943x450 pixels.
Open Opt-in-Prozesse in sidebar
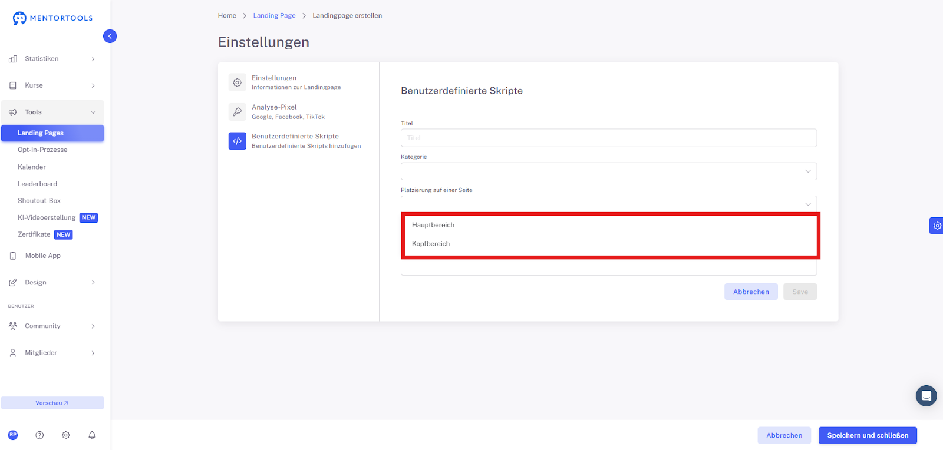pyautogui.click(x=42, y=150)
